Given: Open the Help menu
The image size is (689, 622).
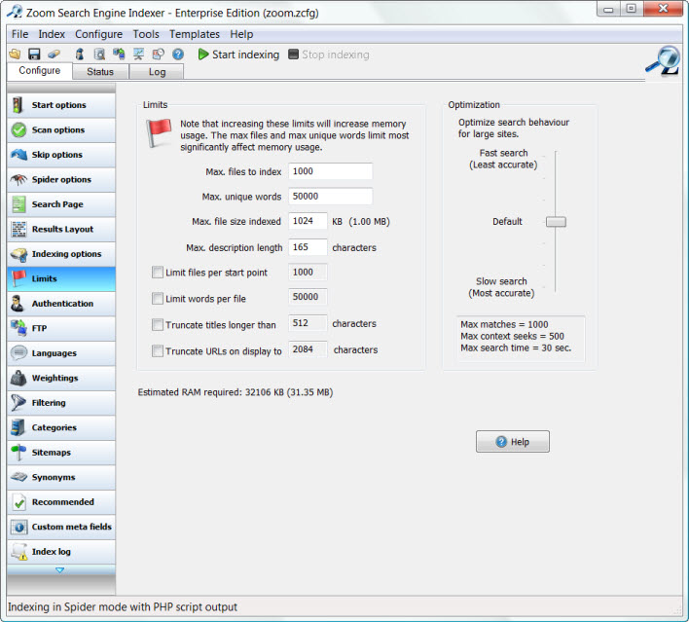Looking at the screenshot, I should [241, 34].
